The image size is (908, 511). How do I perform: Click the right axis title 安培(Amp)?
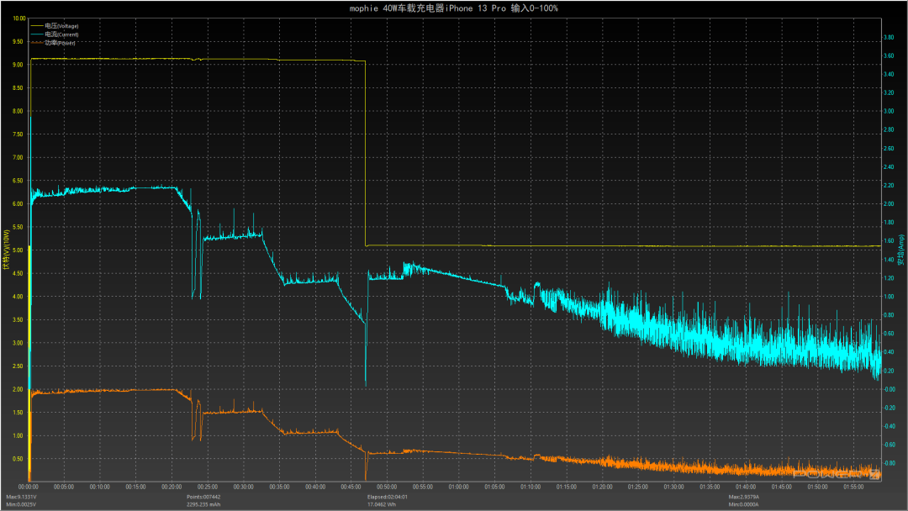point(901,250)
